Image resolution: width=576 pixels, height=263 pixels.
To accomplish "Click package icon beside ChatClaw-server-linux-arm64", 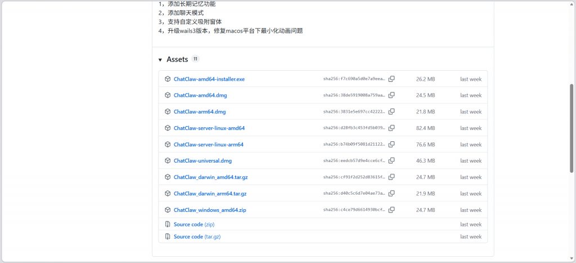I will point(168,144).
